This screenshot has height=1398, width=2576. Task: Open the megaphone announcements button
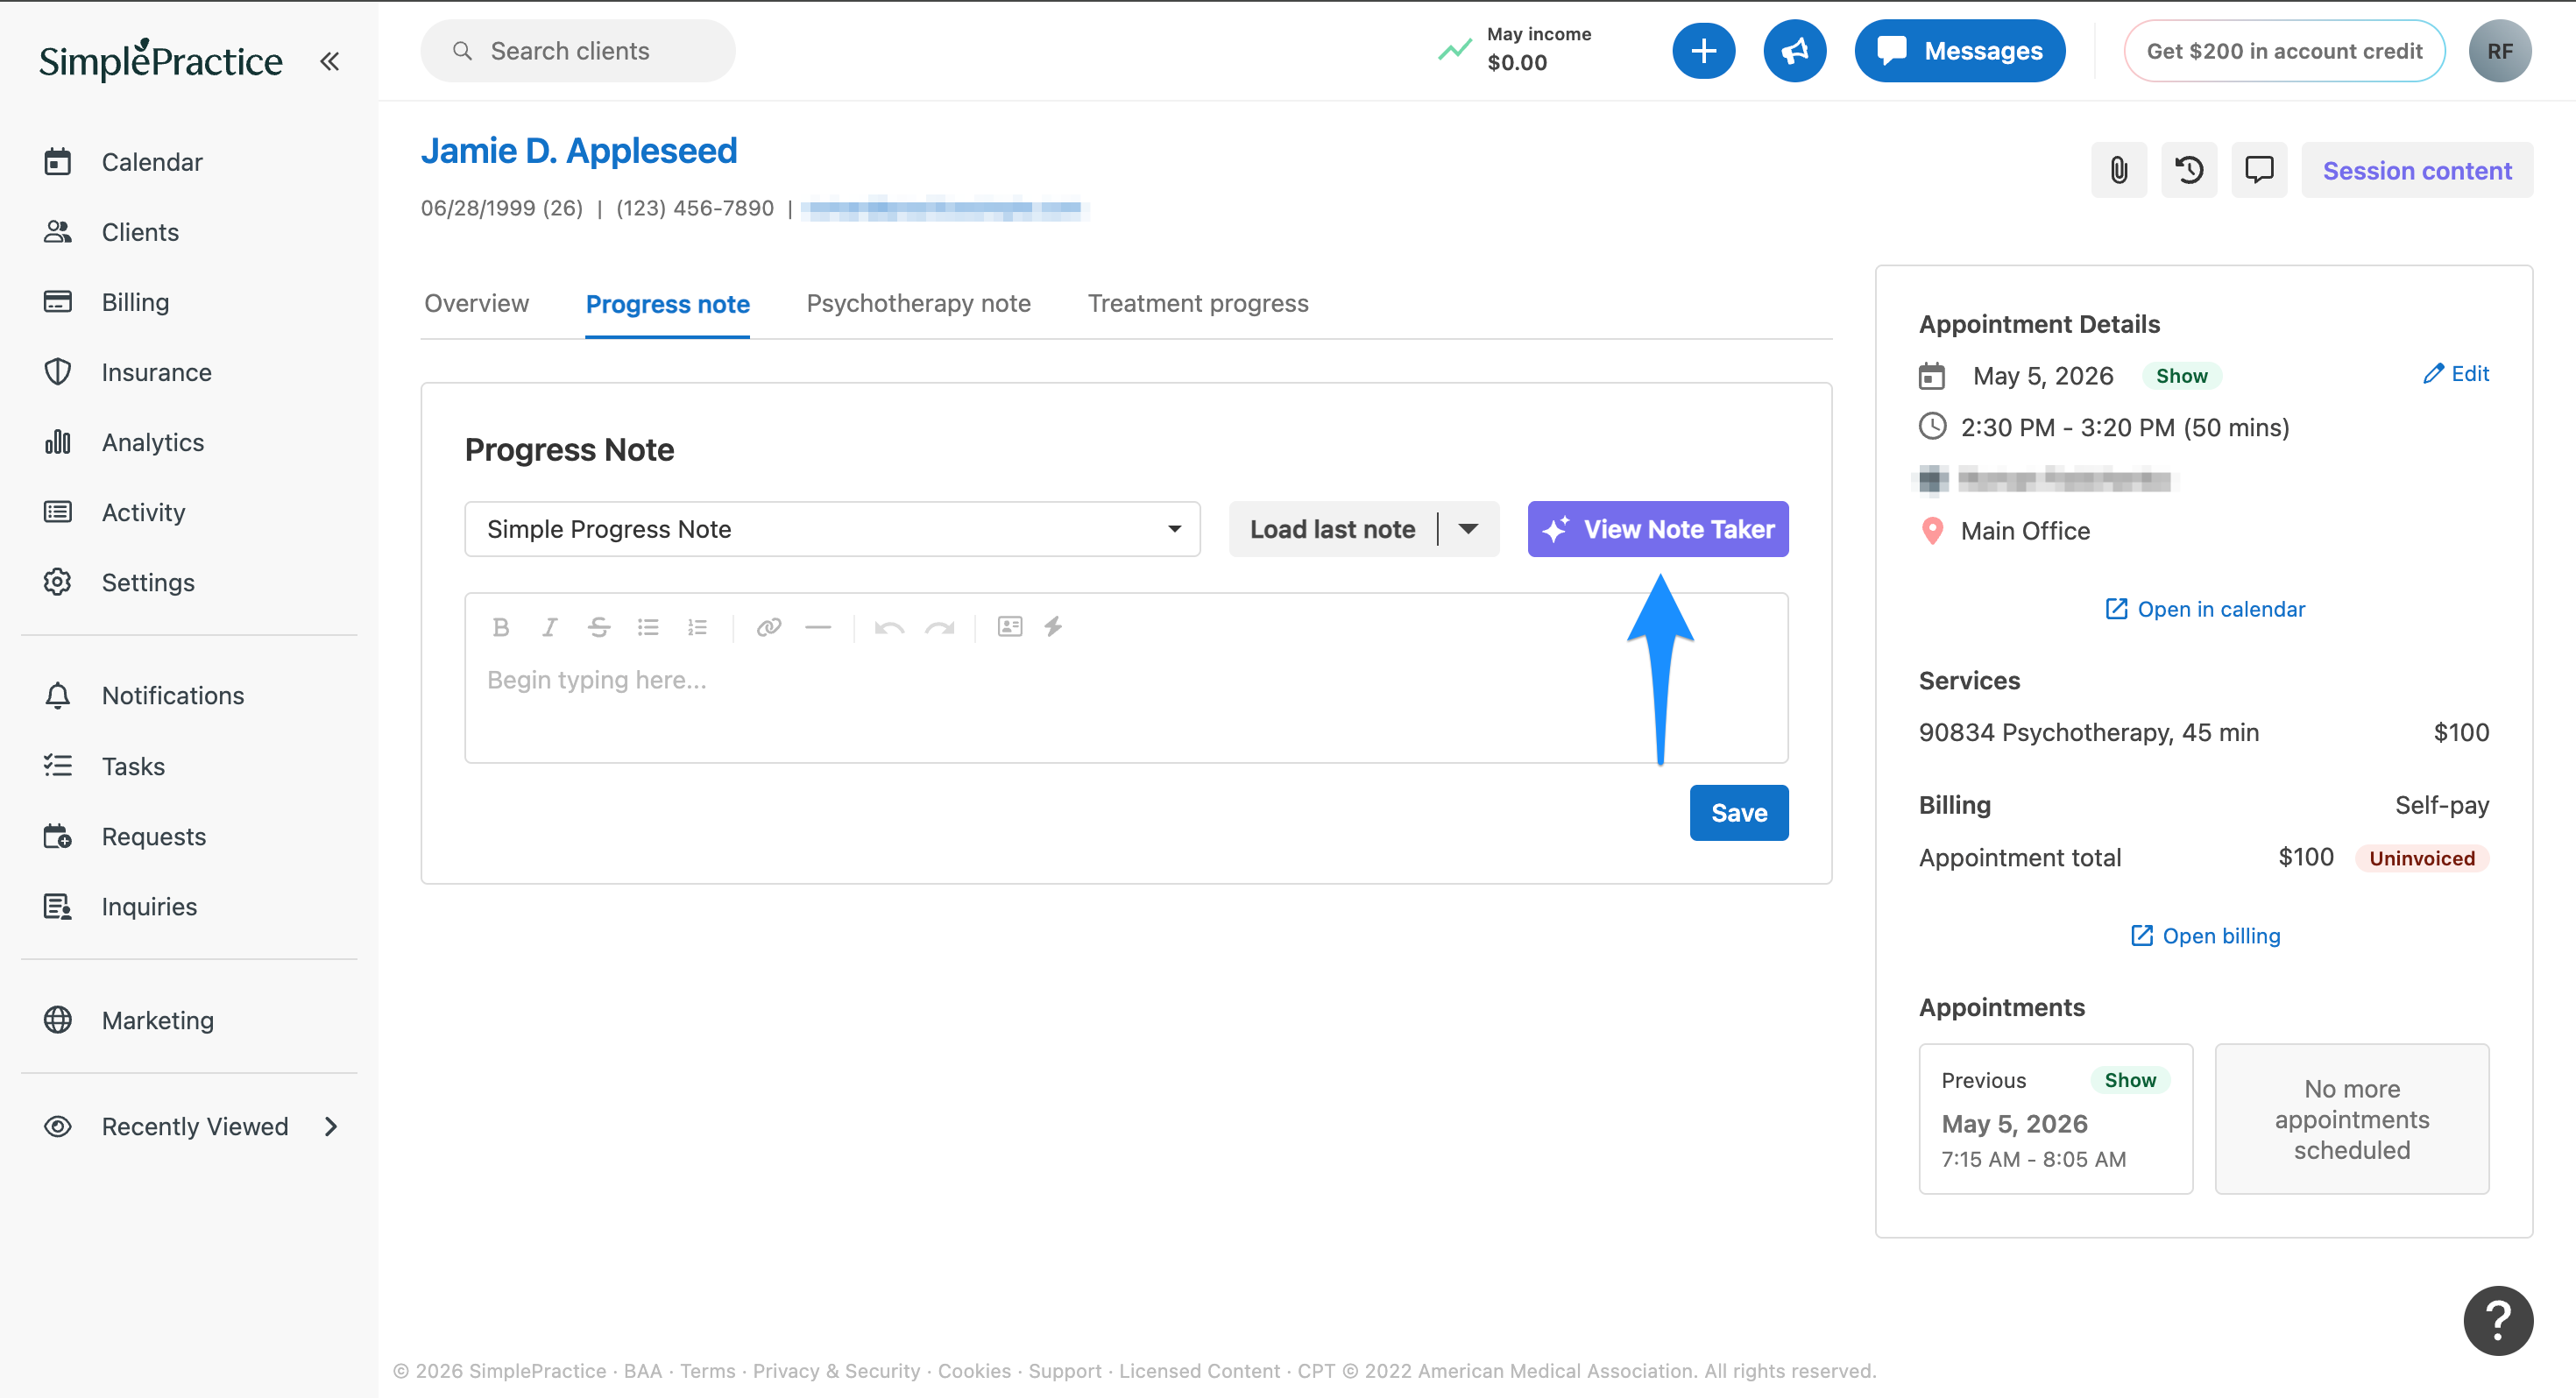click(1794, 51)
